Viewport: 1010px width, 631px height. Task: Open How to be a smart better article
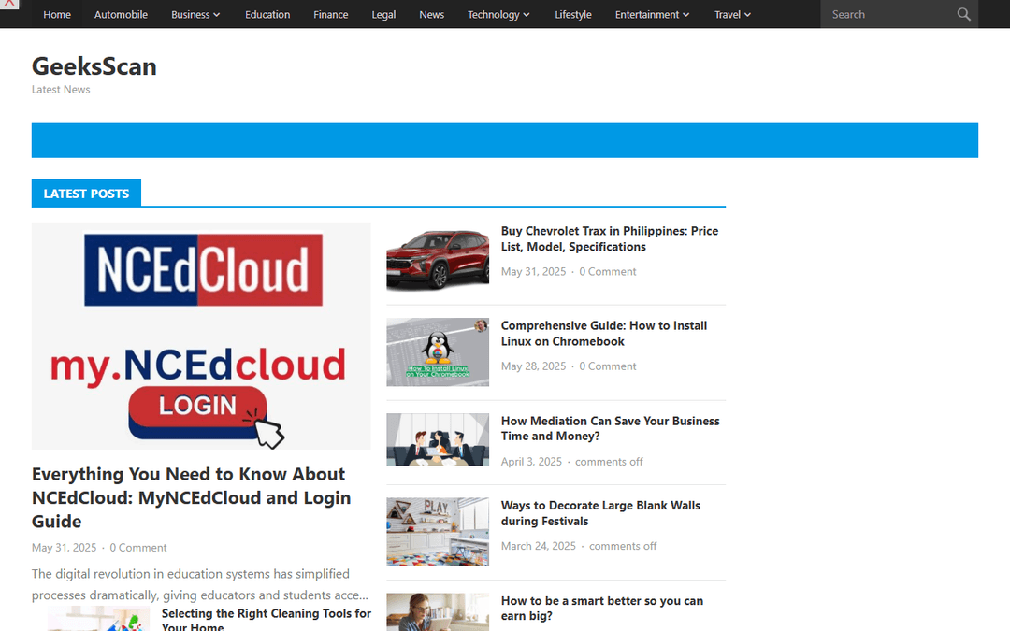(601, 608)
